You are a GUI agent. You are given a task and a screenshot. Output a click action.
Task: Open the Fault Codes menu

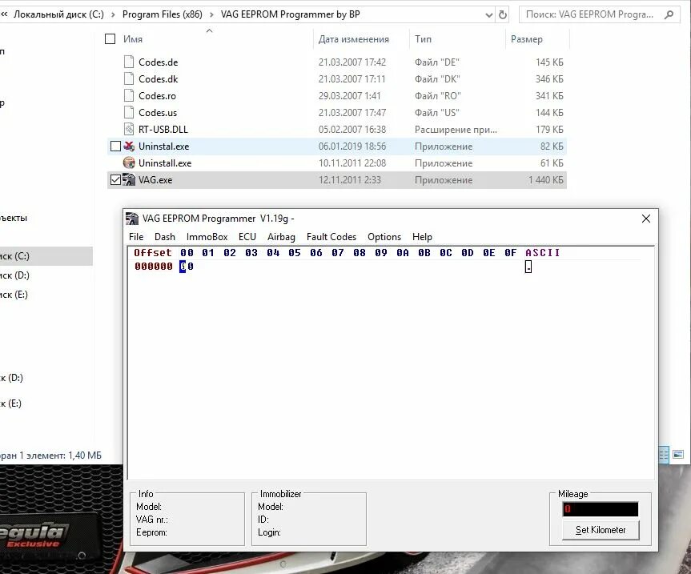click(331, 236)
